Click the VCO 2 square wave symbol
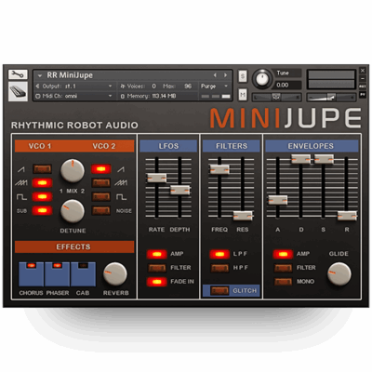Image resolution: width=372 pixels, height=372 pixels. pos(121,197)
